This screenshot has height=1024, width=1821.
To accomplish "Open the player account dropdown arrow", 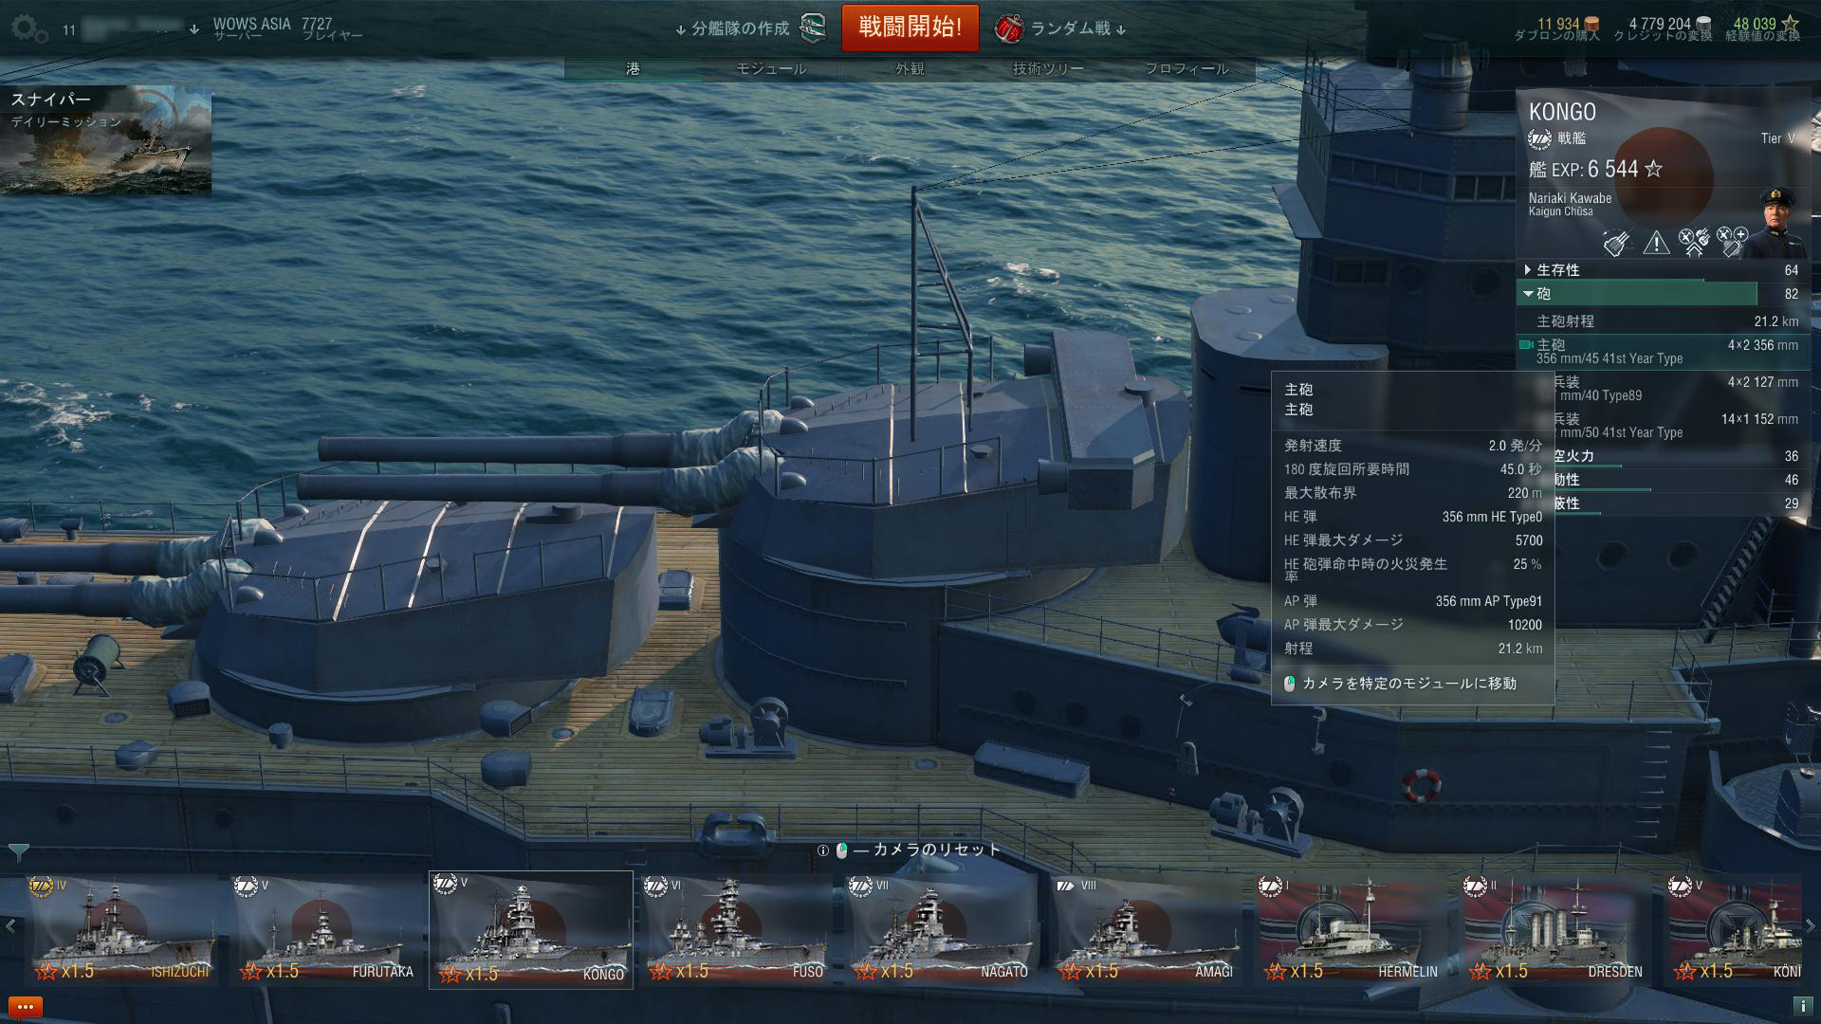I will click(194, 29).
